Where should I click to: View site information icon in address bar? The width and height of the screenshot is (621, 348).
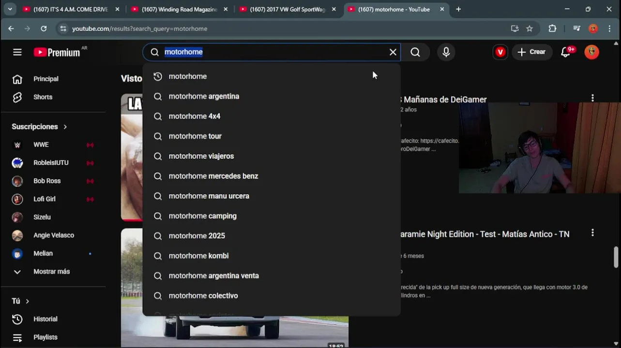(x=63, y=29)
